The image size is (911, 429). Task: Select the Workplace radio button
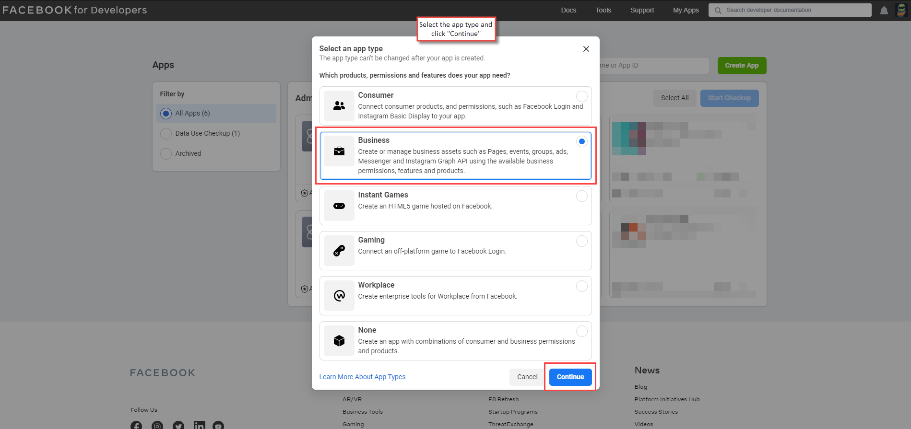582,286
